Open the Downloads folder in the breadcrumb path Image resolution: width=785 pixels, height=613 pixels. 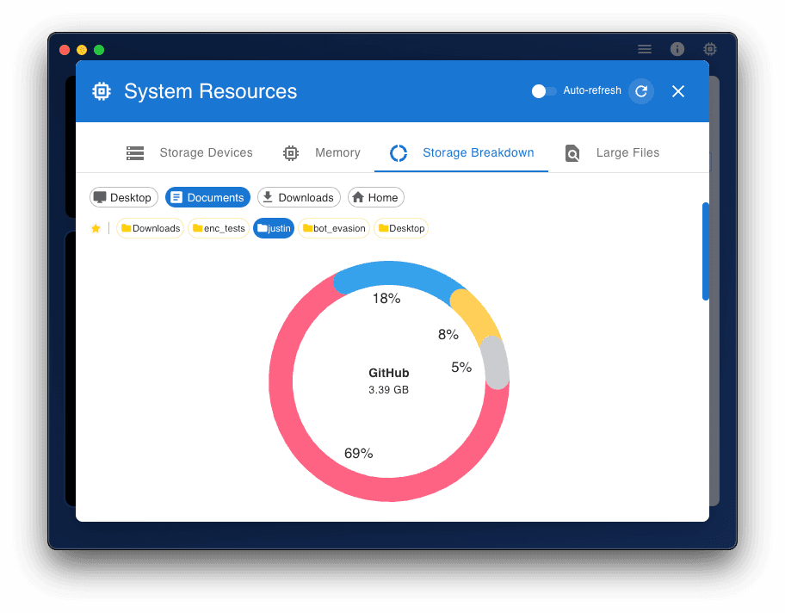pyautogui.click(x=150, y=228)
